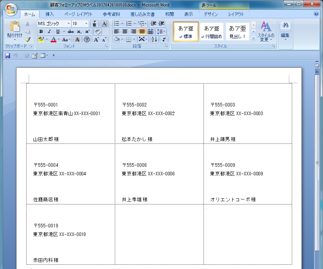Screen dimensions: 323x269
Task: Click the Find binoculars editing icon
Action: tap(285, 25)
